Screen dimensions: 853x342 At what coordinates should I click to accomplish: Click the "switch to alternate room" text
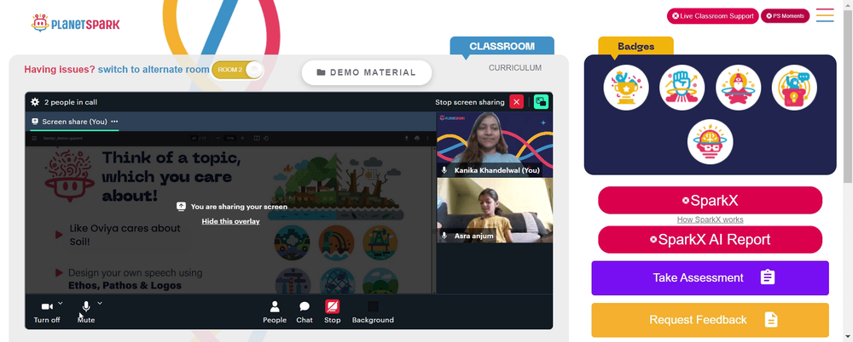(154, 70)
